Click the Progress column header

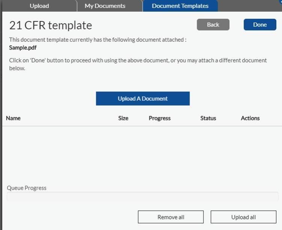tap(160, 118)
